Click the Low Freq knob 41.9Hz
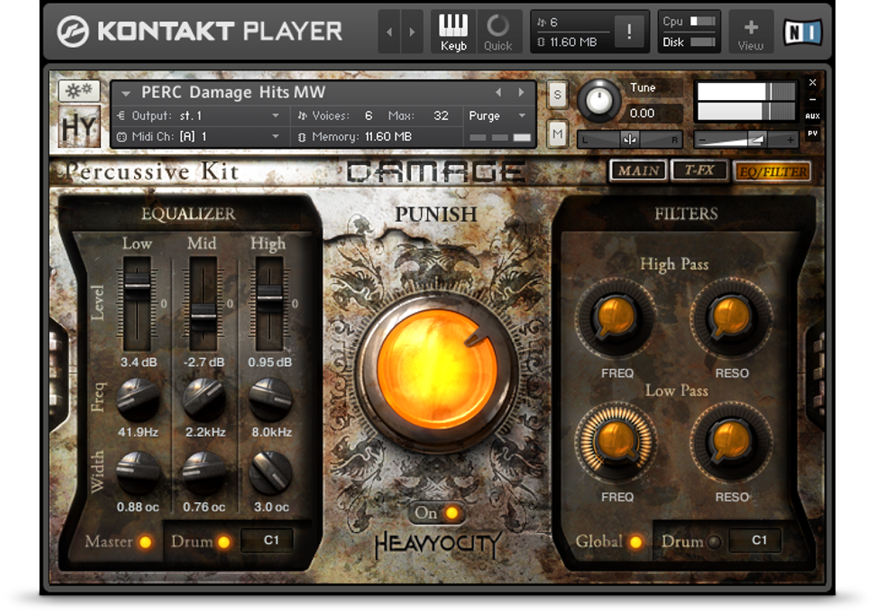 138,398
